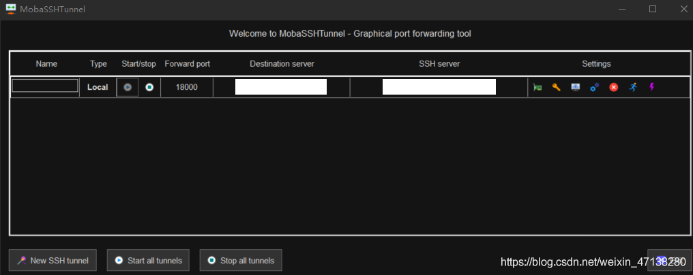Open tunnel settings with blue gears icon
Image resolution: width=693 pixels, height=275 pixels.
[x=595, y=87]
